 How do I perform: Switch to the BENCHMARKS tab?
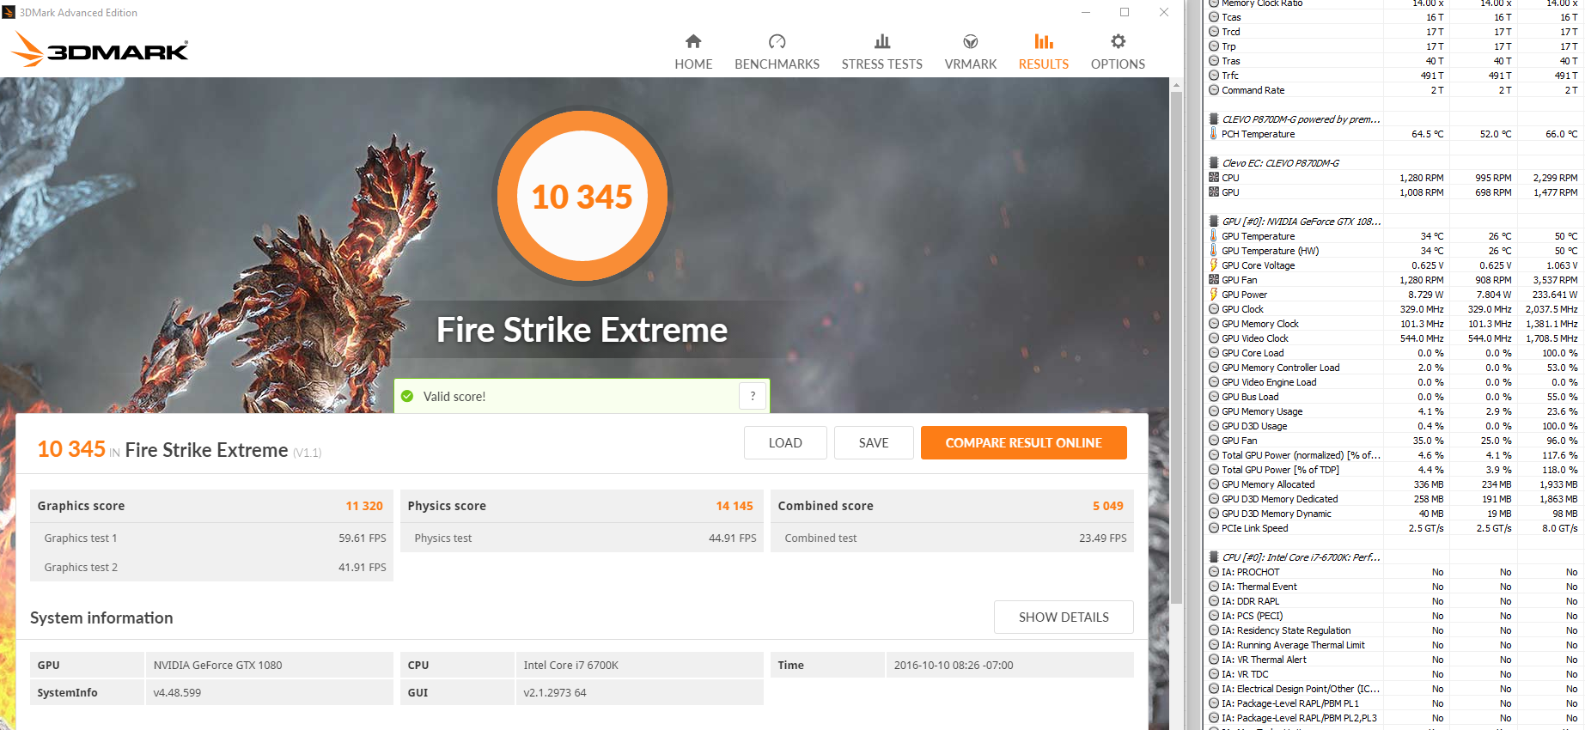pos(777,52)
